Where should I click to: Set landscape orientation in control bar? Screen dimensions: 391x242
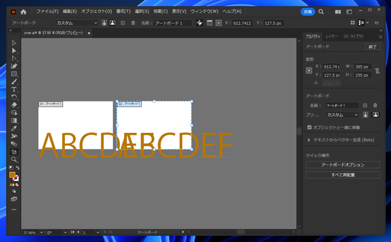point(112,23)
